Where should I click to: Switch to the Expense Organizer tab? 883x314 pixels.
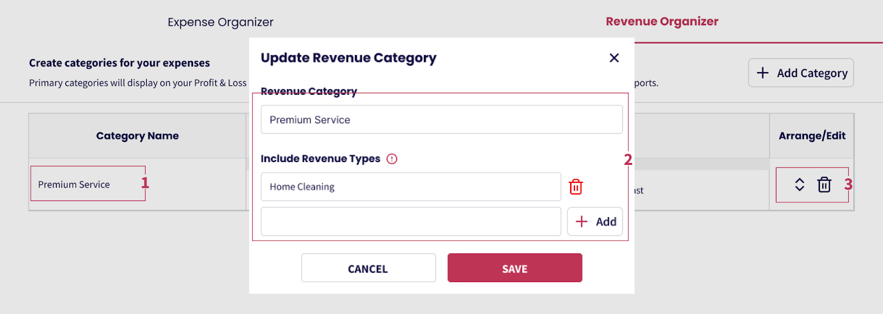coord(220,22)
